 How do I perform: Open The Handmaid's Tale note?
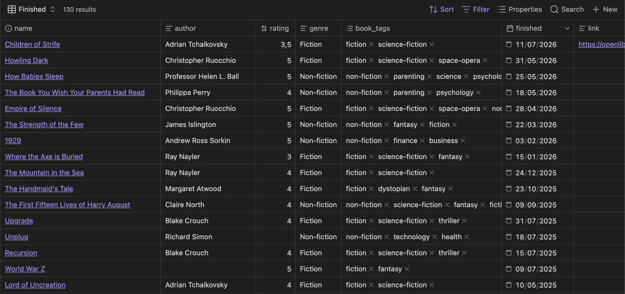click(39, 189)
